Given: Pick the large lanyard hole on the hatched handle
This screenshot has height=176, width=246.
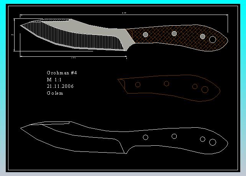Looking at the screenshot, I should click(x=213, y=39).
